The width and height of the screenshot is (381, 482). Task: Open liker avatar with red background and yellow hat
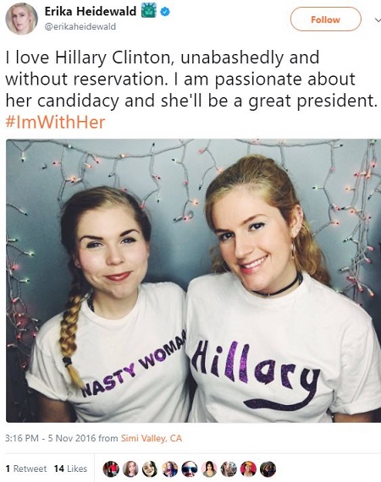pyautogui.click(x=249, y=468)
